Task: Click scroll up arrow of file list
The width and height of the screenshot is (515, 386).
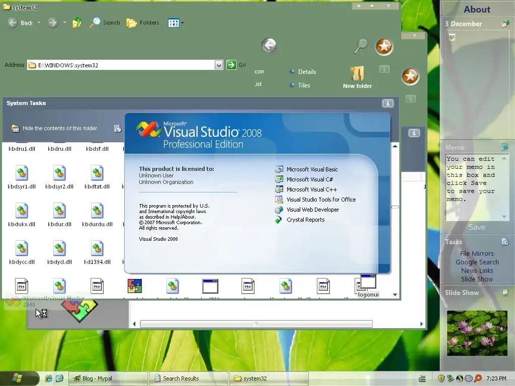Action: pos(395,146)
